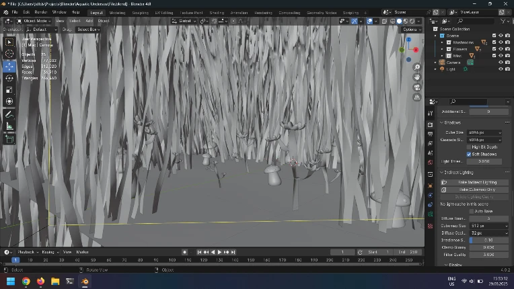
Task: Open the Cube Size dropdown
Action: (x=484, y=132)
